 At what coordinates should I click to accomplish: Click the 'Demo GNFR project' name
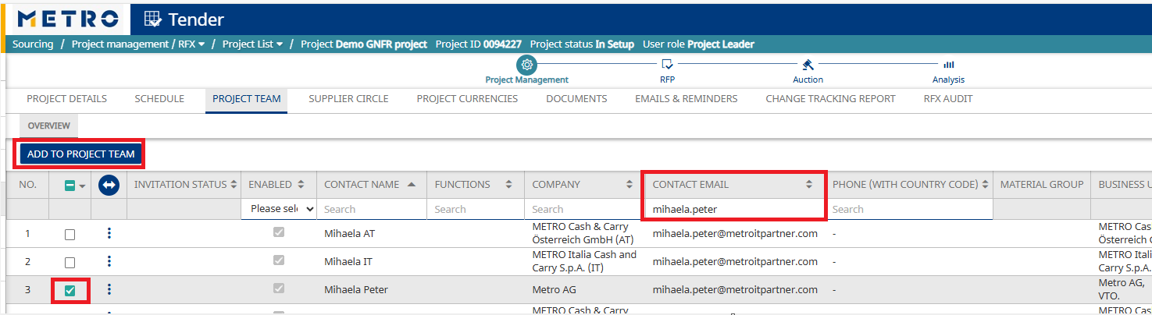point(381,44)
